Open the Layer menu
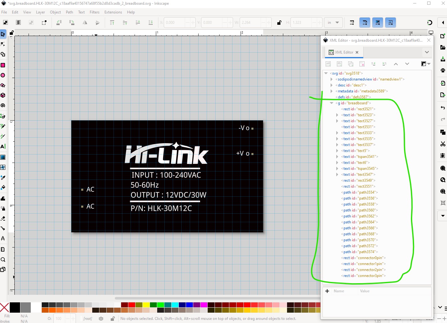Viewport: 447px width, 323px height. point(40,12)
